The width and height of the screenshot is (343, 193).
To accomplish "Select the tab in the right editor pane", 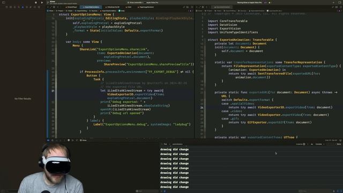I will pyautogui.click(x=222, y=7).
